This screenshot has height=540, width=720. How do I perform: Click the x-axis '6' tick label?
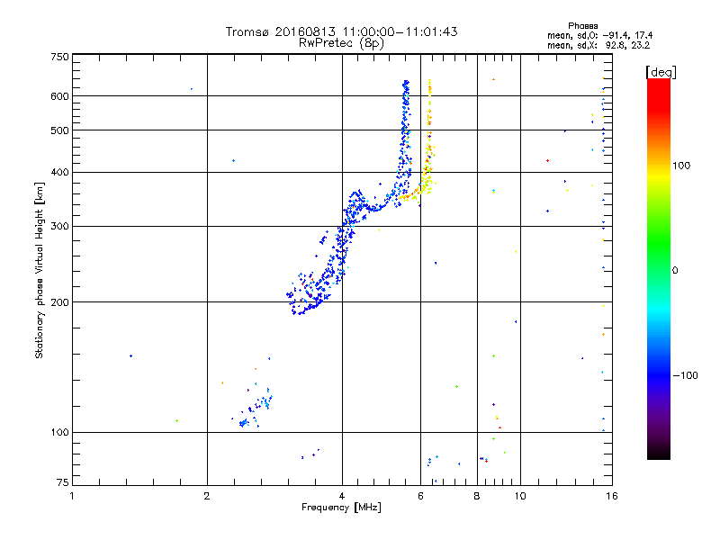(x=420, y=496)
